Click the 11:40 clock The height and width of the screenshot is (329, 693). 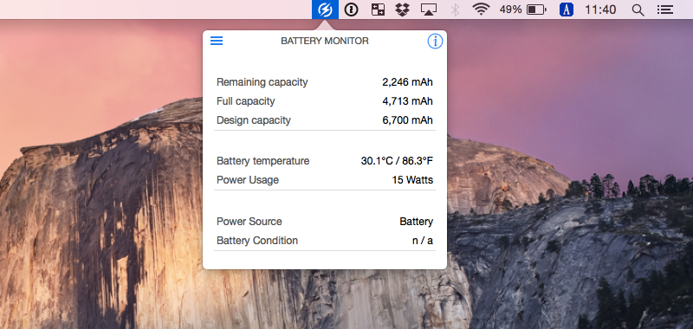[600, 10]
